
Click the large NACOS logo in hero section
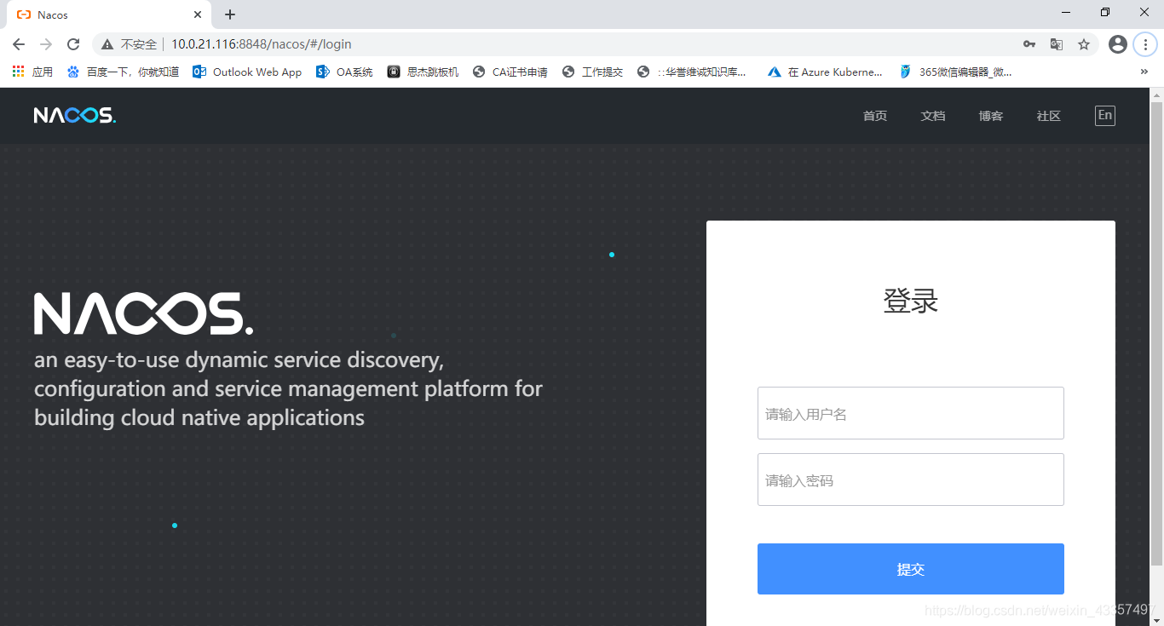(143, 313)
